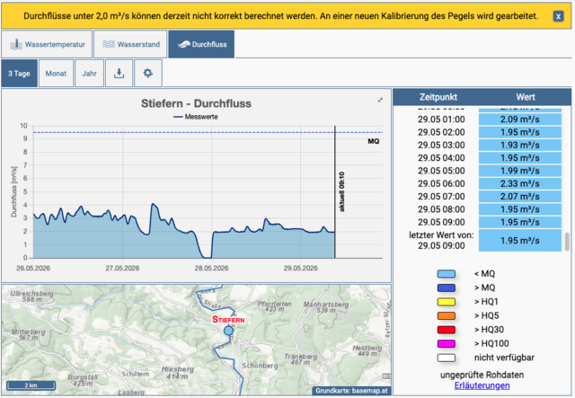Image resolution: width=575 pixels, height=398 pixels.
Task: Click the Grundkarte basemap.at attribution
Action: pyautogui.click(x=351, y=391)
